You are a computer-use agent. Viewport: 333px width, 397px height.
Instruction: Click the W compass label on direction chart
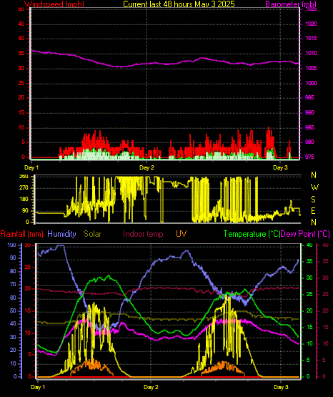314,187
